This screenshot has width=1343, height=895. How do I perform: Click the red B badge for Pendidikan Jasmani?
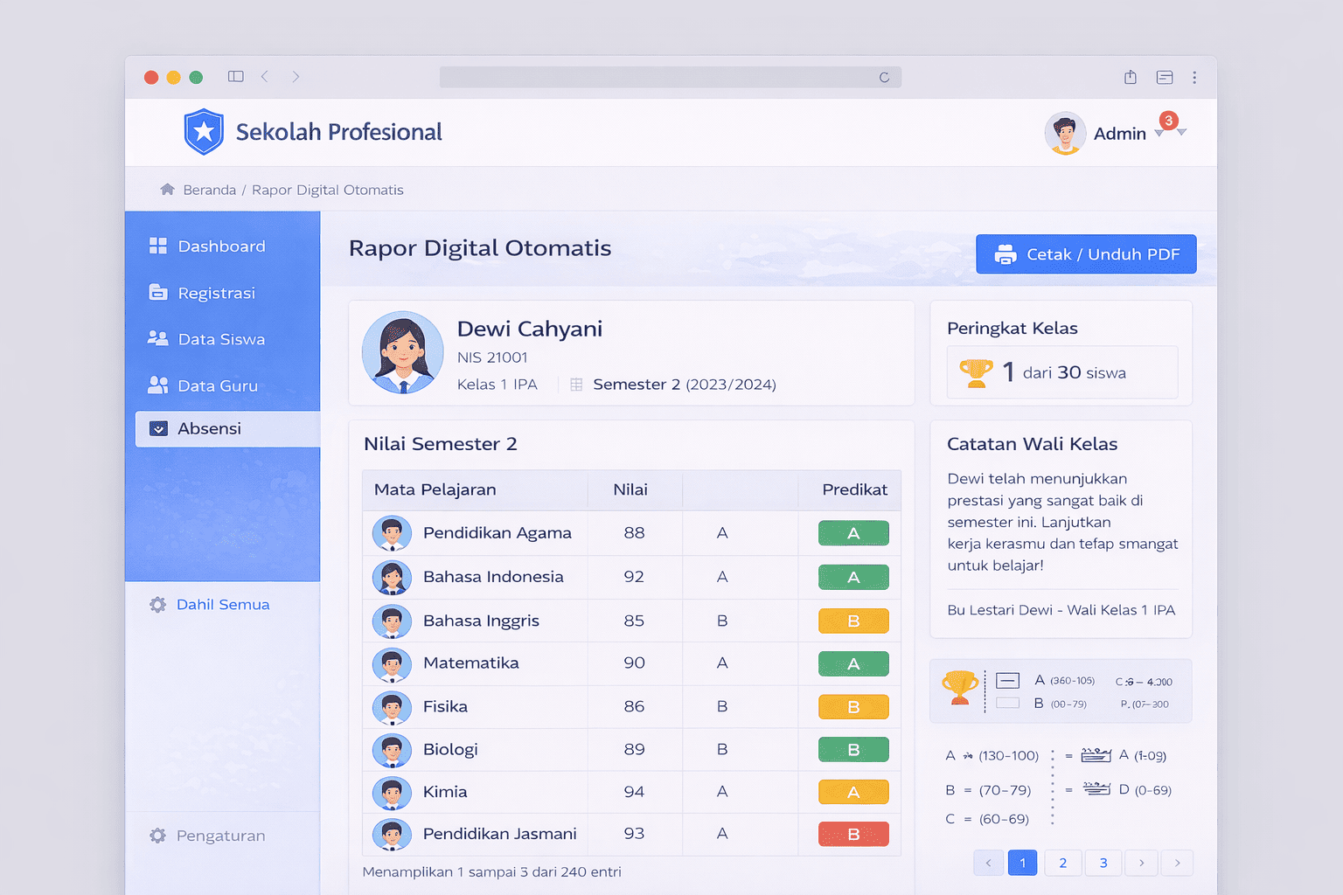(853, 835)
